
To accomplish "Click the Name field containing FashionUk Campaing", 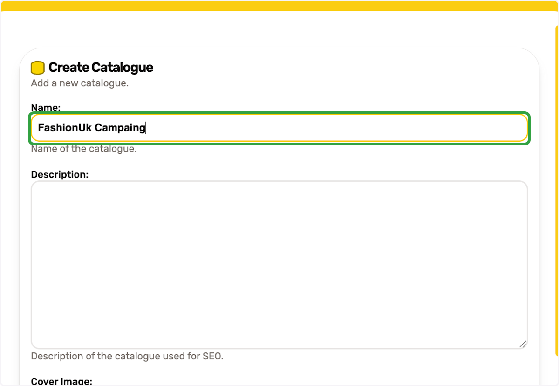I will pos(279,128).
